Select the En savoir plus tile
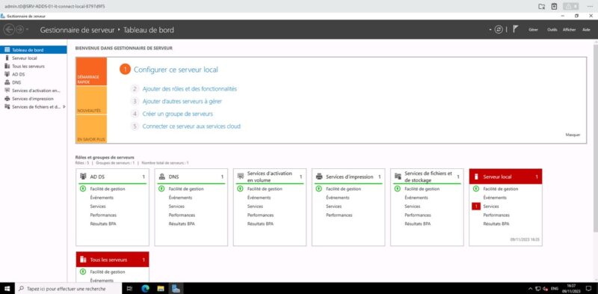This screenshot has width=598, height=294. [x=91, y=129]
